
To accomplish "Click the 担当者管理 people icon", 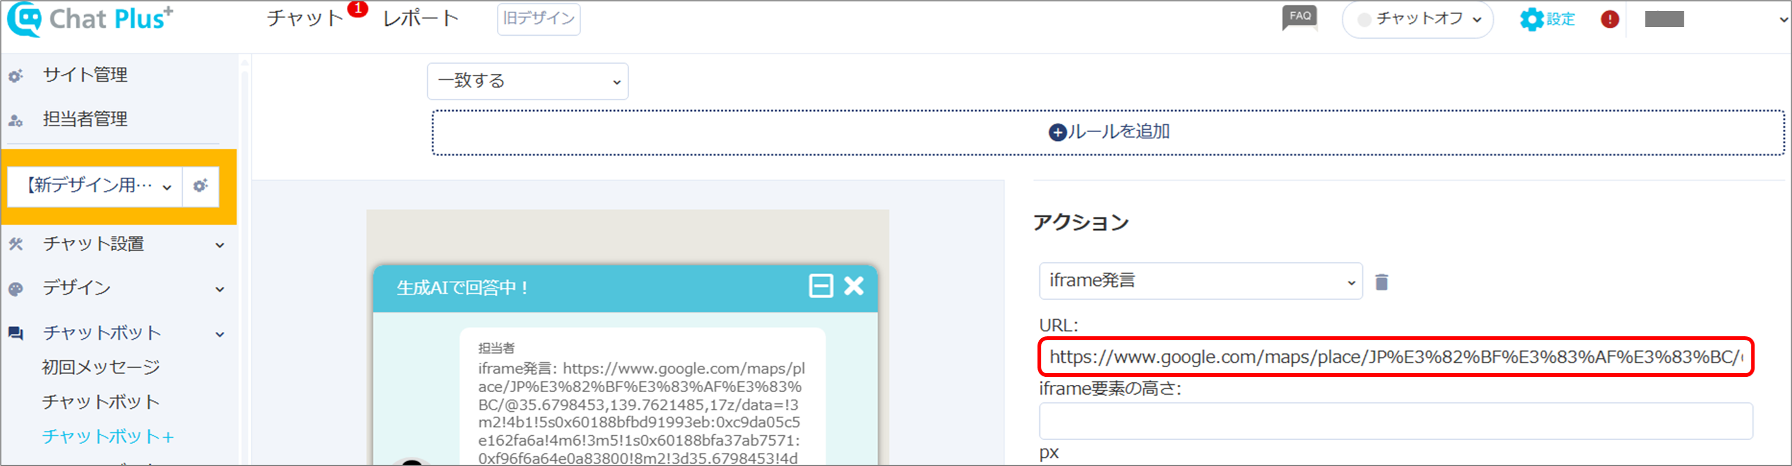I will (15, 120).
